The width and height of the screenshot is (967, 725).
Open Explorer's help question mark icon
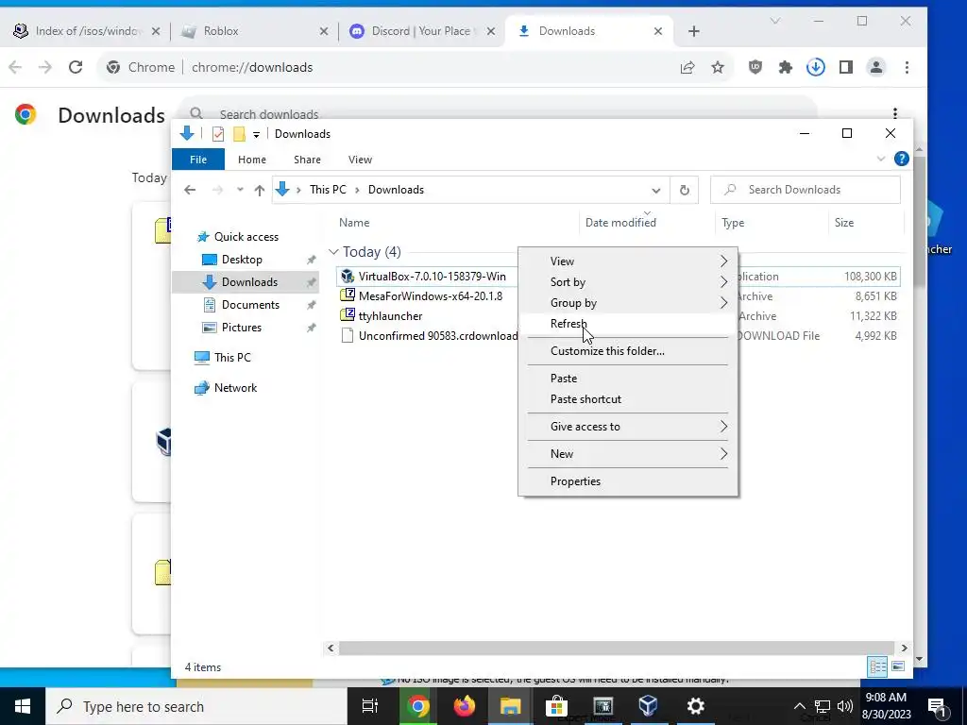(x=901, y=159)
